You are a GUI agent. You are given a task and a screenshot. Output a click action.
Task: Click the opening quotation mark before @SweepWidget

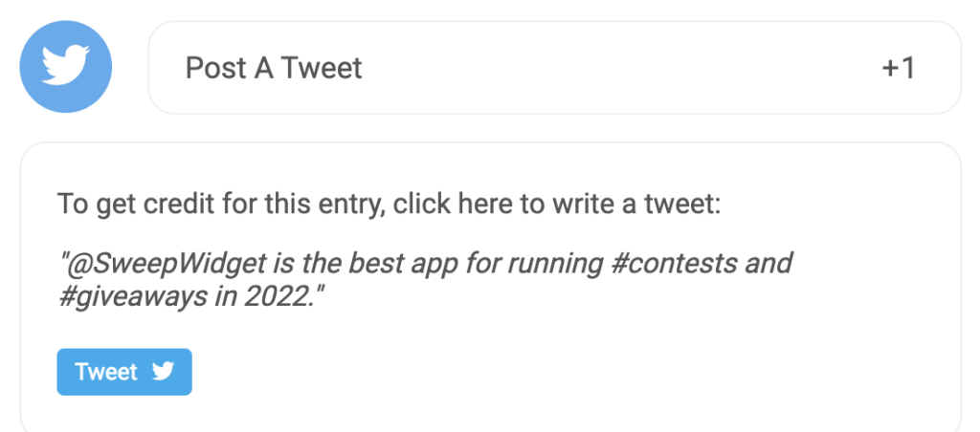(62, 258)
